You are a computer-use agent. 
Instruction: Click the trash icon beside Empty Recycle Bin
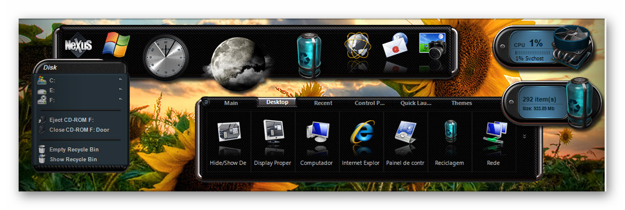[42, 149]
